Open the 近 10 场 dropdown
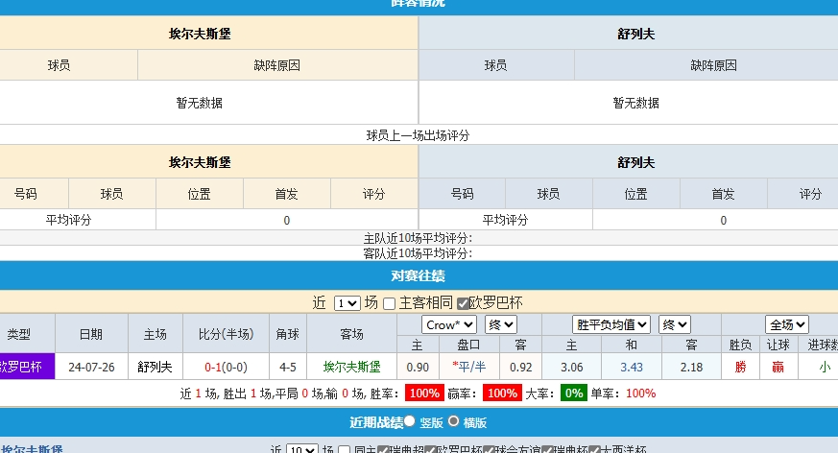Image resolution: width=838 pixels, height=453 pixels. [302, 449]
